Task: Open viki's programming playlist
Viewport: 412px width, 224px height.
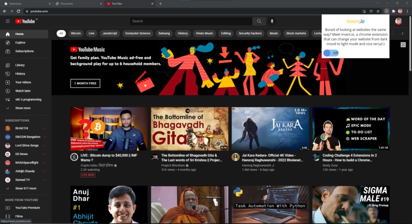Action: click(24, 100)
